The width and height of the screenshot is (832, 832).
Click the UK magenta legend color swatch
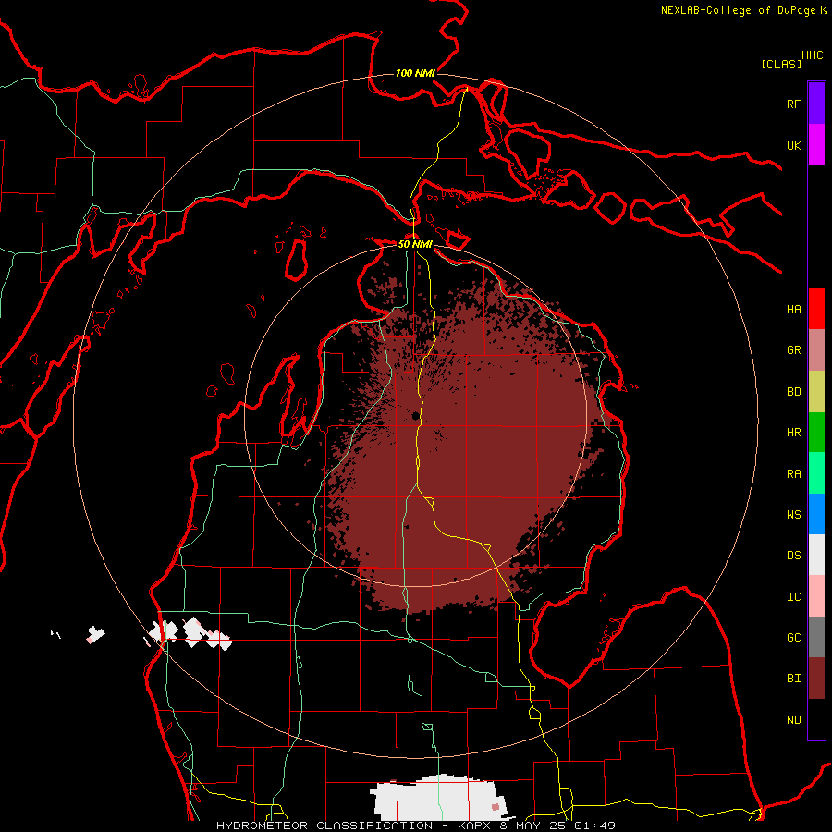(816, 145)
